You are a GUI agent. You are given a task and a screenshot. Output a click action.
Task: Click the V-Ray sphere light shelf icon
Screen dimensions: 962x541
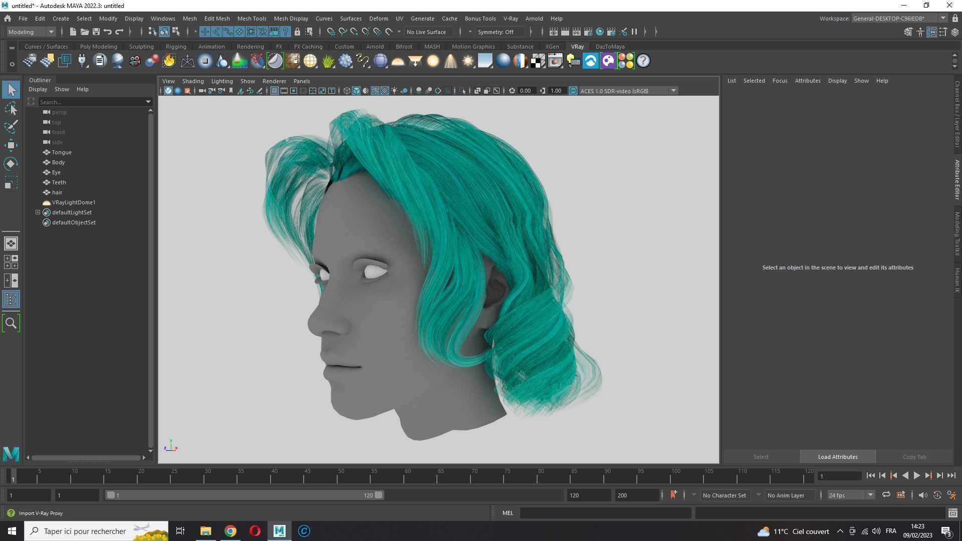click(x=433, y=61)
